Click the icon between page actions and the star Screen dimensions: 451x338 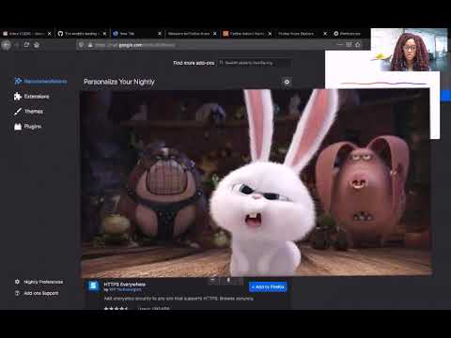(349, 45)
